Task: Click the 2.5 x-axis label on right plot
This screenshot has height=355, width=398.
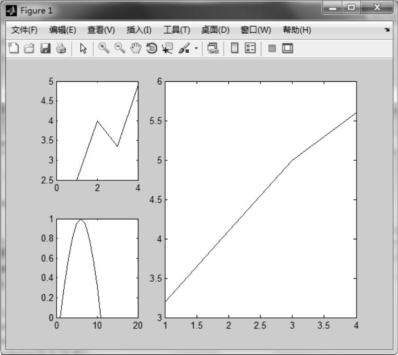Action: pyautogui.click(x=260, y=326)
